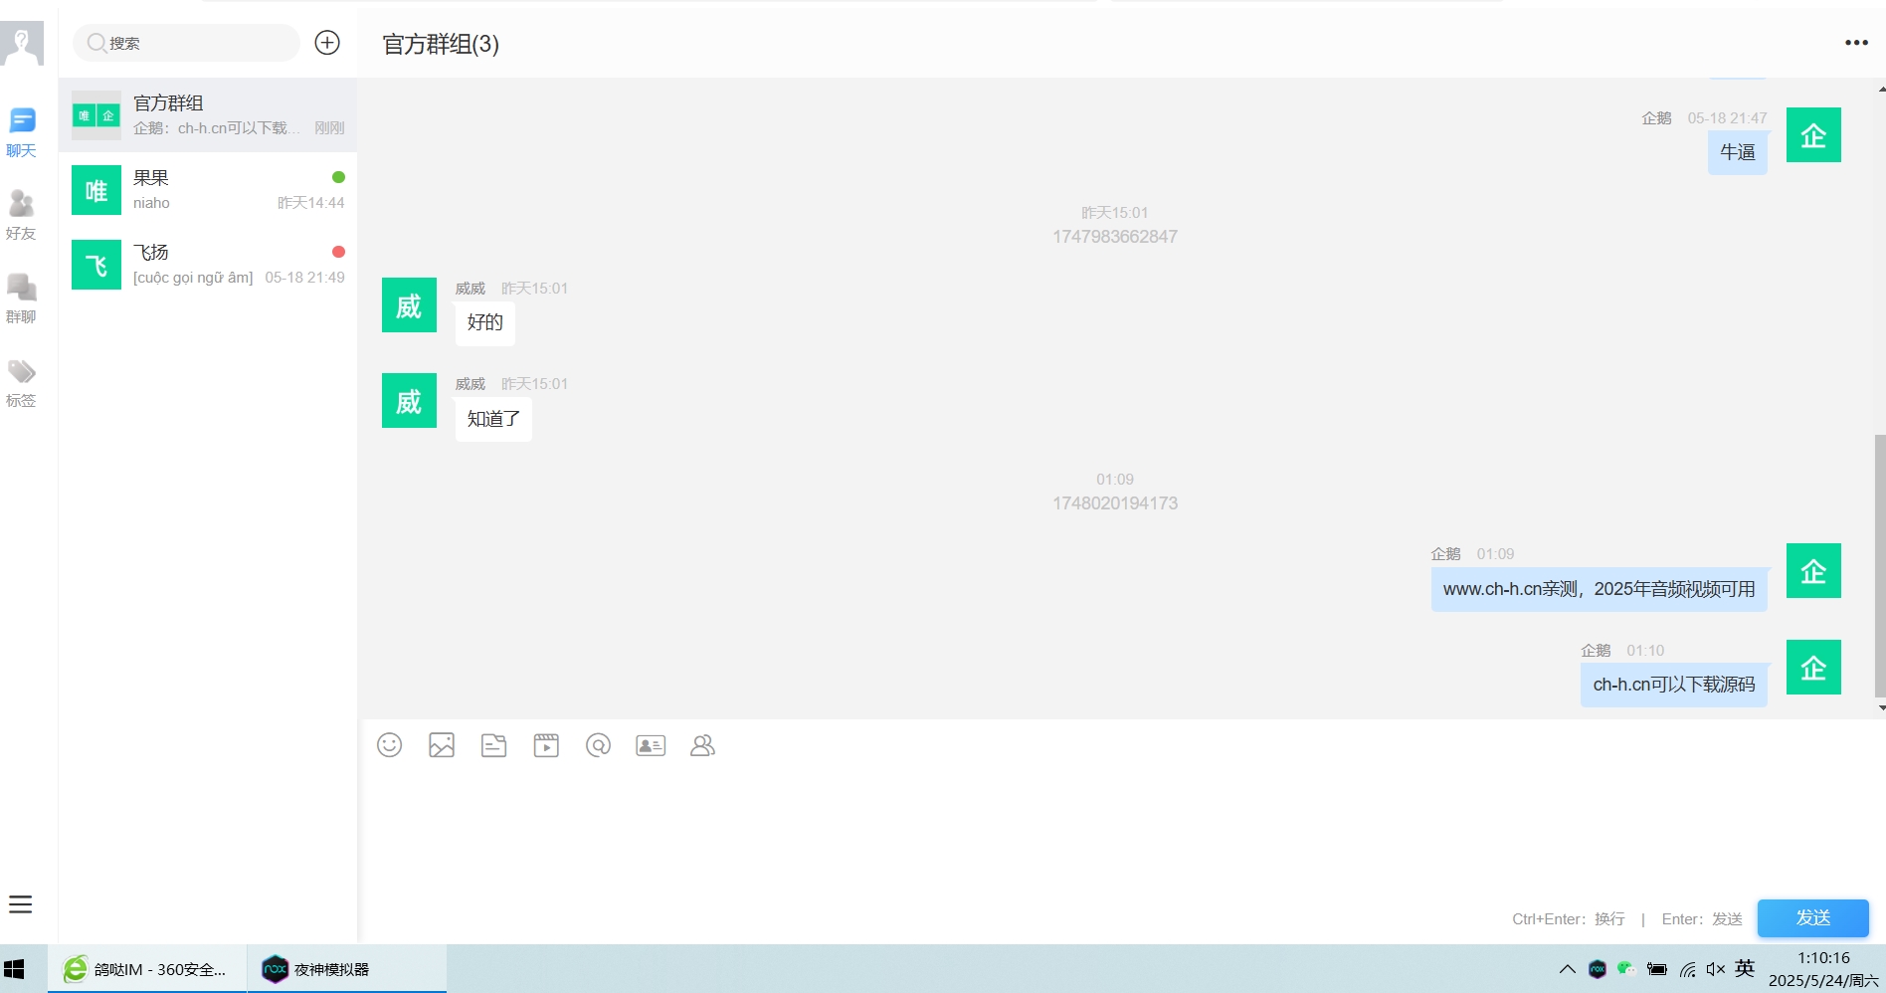Click 企鹅 avatar beside ch-h.cn可以下载源码 message
Viewport: 1886px width, 993px height.
(x=1813, y=667)
